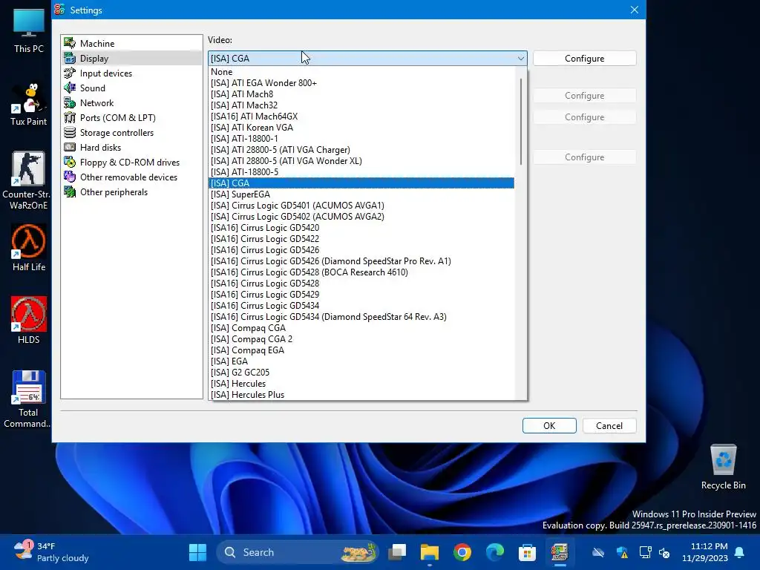
Task: Click the taskbar Search box
Action: 298,552
